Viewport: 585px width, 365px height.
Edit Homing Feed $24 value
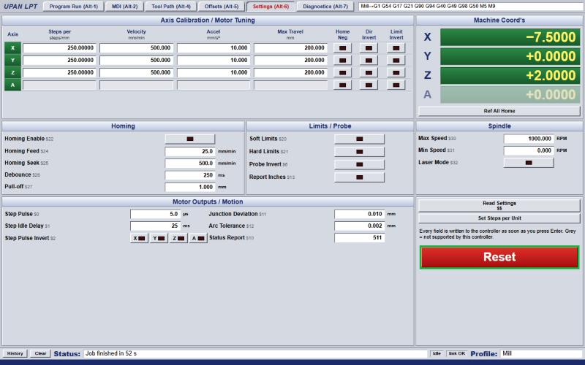tap(190, 152)
